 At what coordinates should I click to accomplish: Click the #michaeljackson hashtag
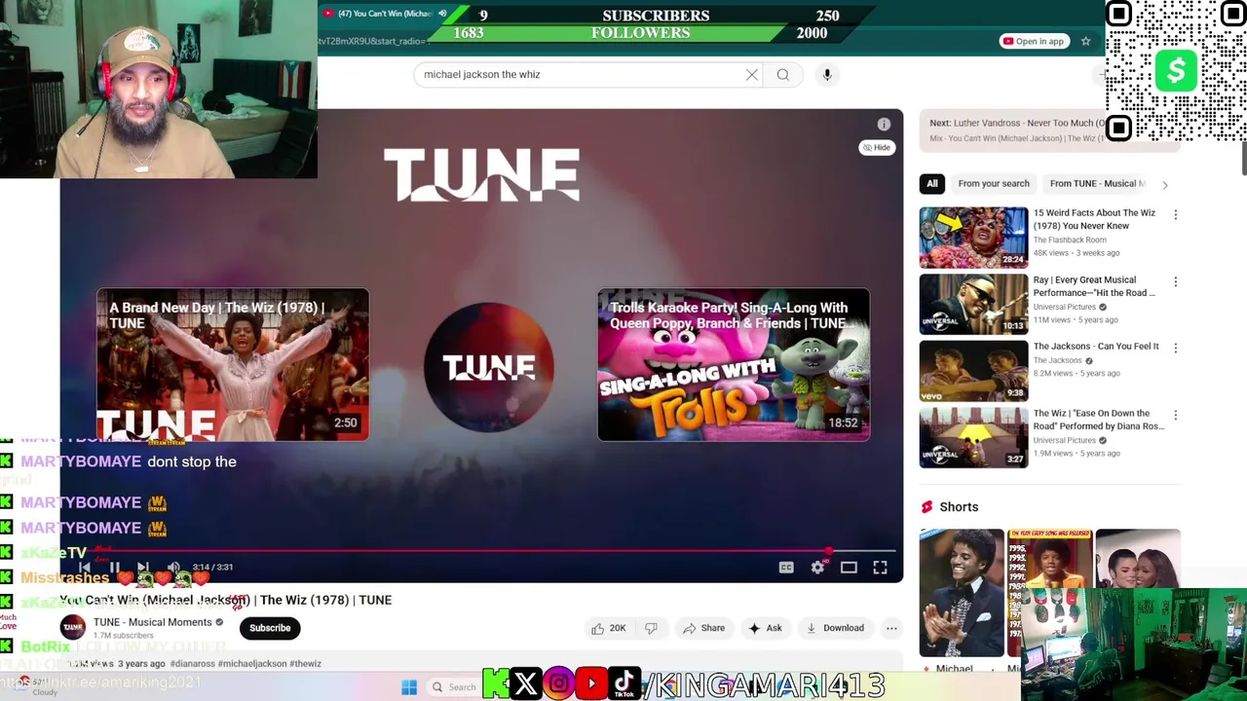pyautogui.click(x=252, y=664)
